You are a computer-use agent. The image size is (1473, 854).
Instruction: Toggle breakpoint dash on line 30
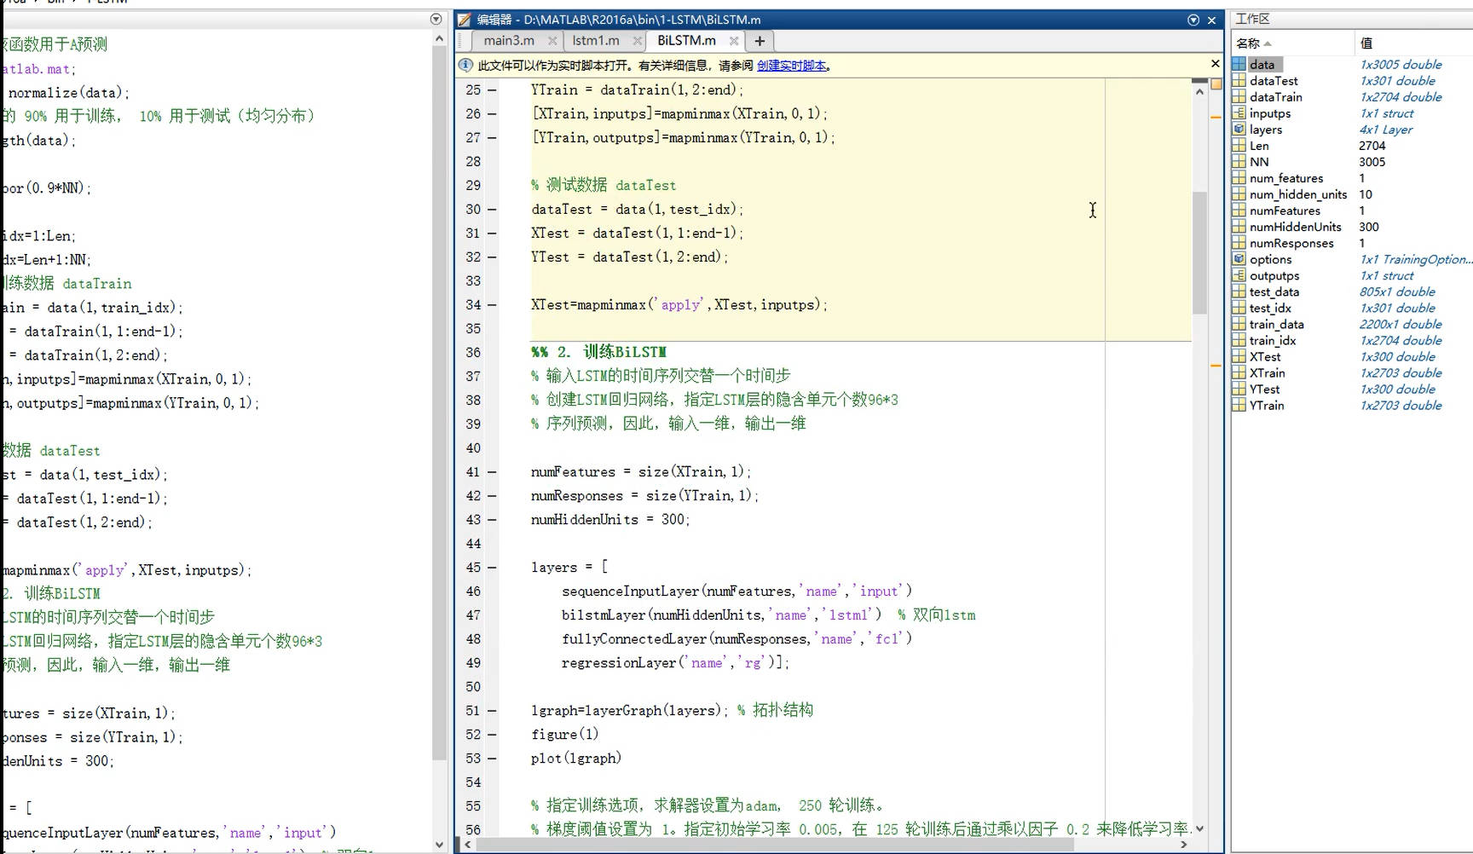(493, 209)
